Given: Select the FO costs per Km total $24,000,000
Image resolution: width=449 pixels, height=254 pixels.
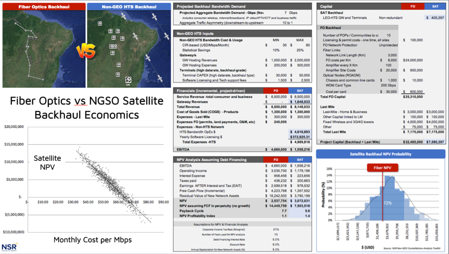Looking at the screenshot, I should (412, 60).
